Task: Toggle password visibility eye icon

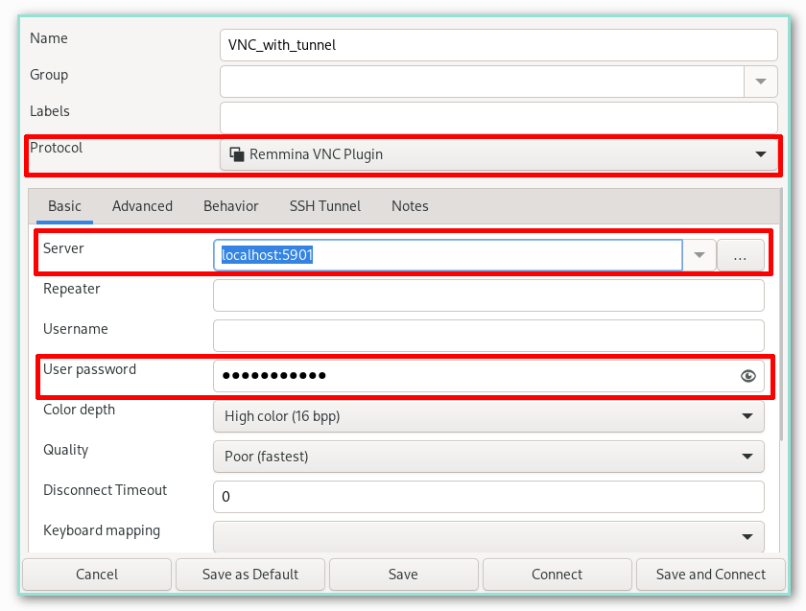Action: pyautogui.click(x=748, y=376)
